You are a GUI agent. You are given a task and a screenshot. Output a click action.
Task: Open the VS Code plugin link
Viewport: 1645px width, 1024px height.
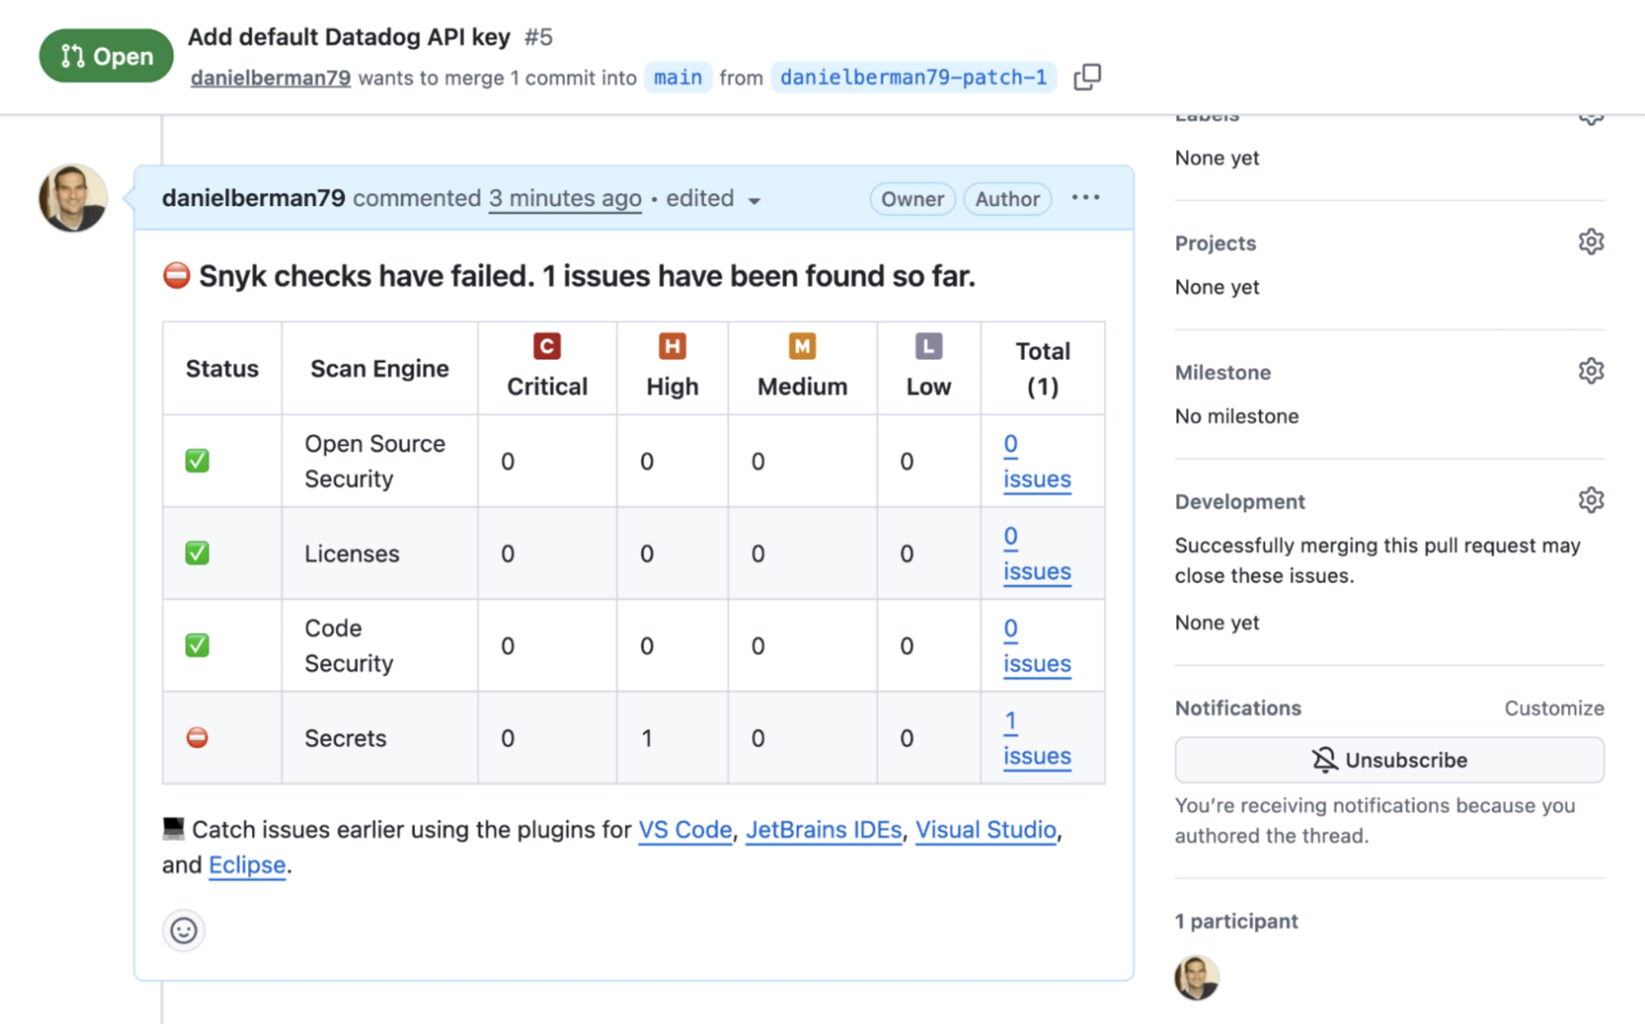685,829
